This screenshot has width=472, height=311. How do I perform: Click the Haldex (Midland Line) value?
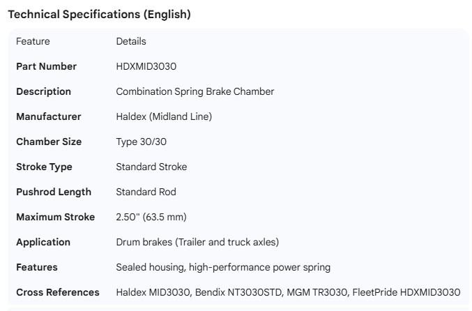tap(164, 116)
